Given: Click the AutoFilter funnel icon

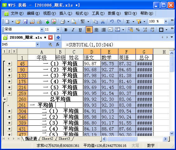Looking at the screenshot, I should click(139, 22).
